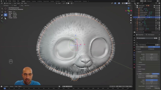Select the Emitter particle type button
161x90 pixels.
(142, 47)
